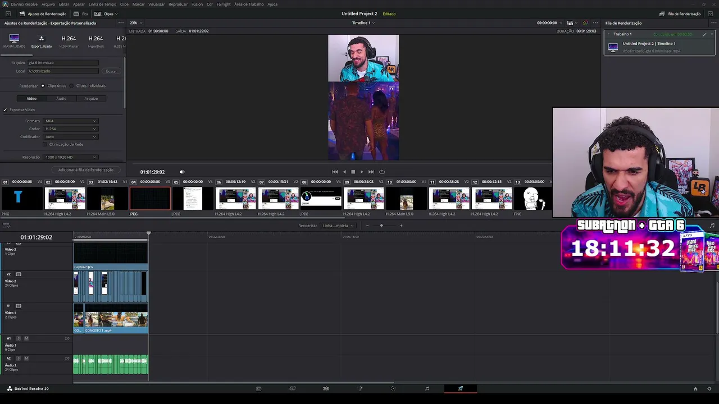719x404 pixels.
Task: Open the Codec dropdown
Action: tap(70, 129)
